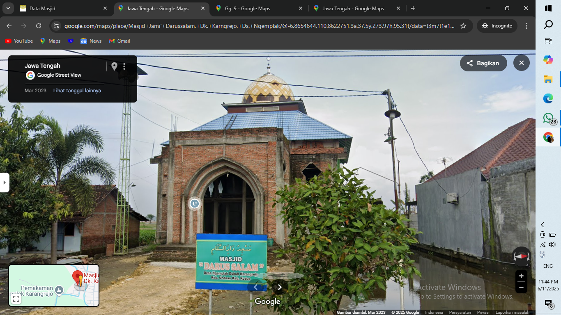The height and width of the screenshot is (315, 561).
Task: Open the Windows Start menu
Action: coord(548,8)
